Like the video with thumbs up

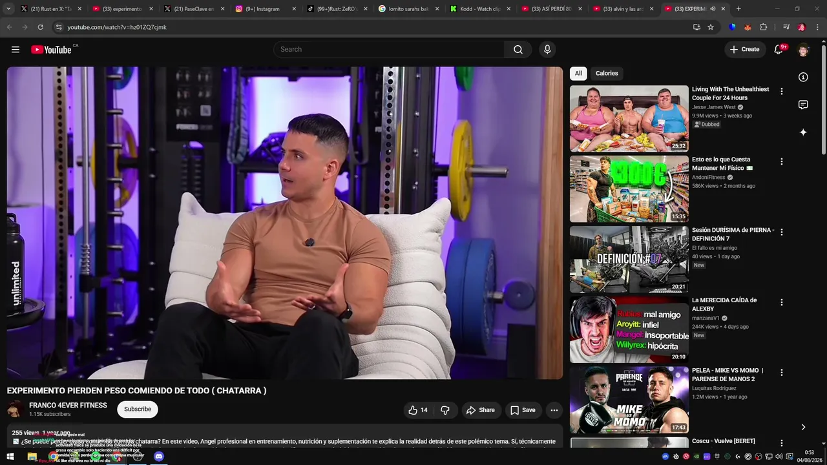[x=418, y=410]
